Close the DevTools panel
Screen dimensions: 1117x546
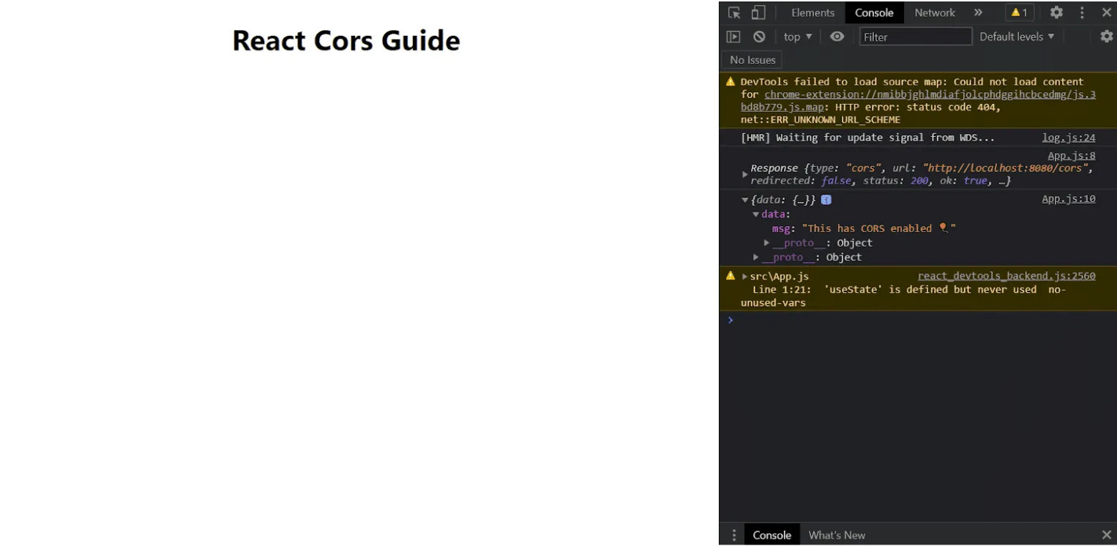[1107, 12]
